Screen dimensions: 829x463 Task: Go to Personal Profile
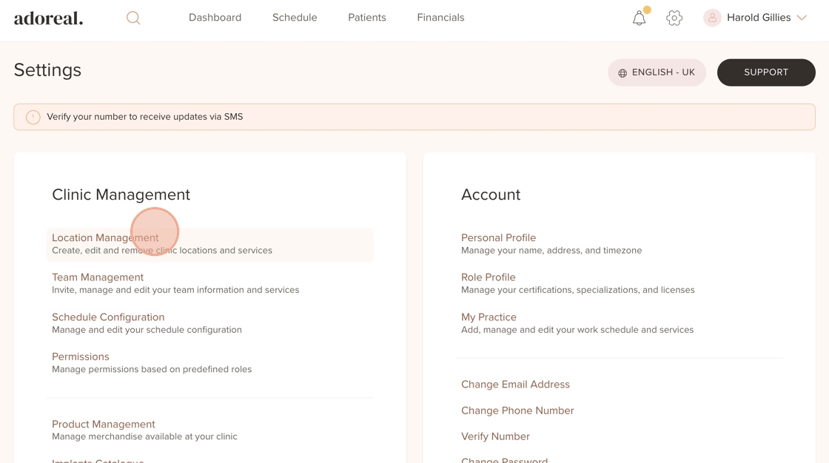point(498,238)
